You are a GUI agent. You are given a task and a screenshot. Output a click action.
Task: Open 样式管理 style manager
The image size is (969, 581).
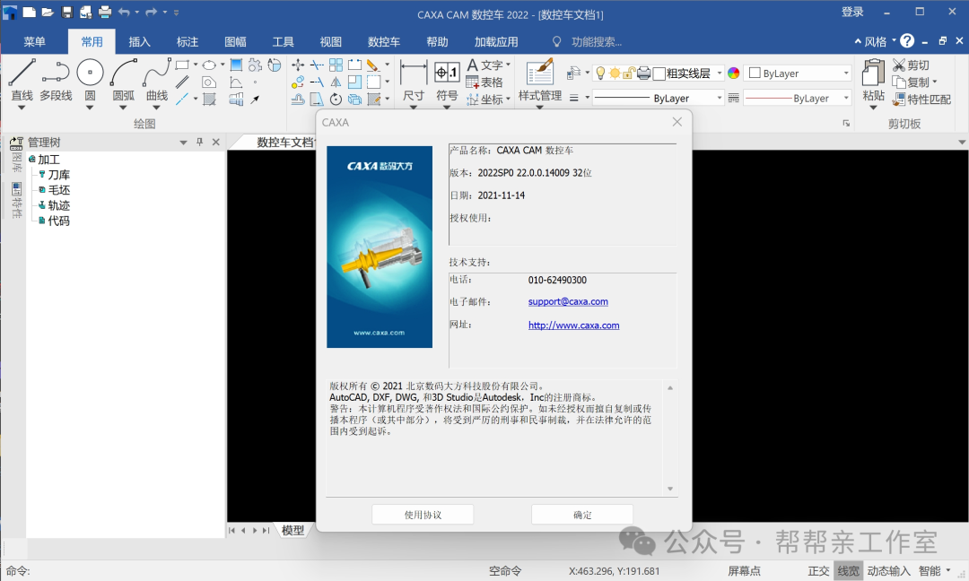(x=540, y=81)
